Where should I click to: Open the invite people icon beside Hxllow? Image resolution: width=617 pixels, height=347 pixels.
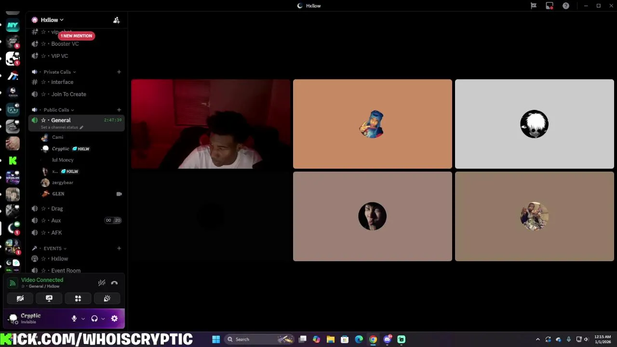(x=116, y=20)
